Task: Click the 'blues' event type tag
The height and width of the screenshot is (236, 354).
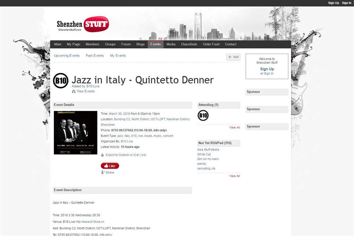Action: pos(148,136)
